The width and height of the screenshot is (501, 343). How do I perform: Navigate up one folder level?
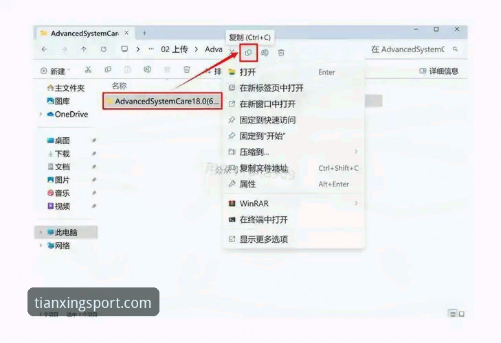[84, 49]
